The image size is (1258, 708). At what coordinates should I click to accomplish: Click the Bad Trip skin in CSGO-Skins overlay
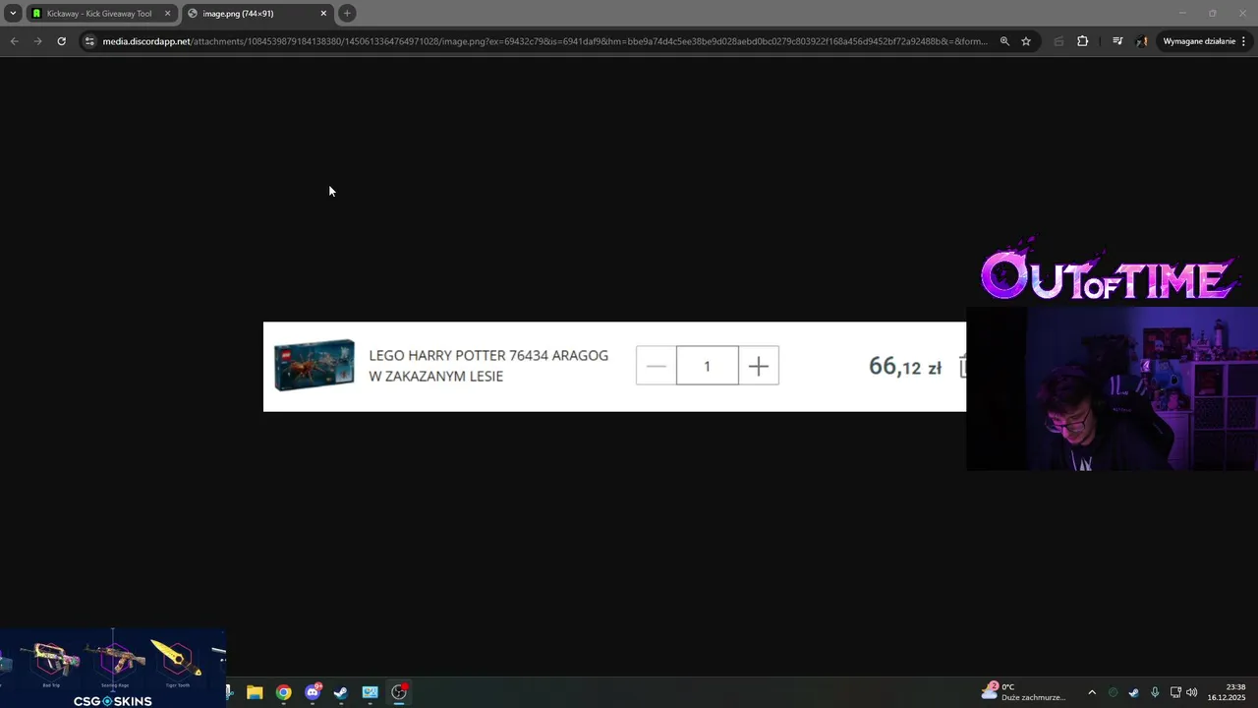coord(52,661)
